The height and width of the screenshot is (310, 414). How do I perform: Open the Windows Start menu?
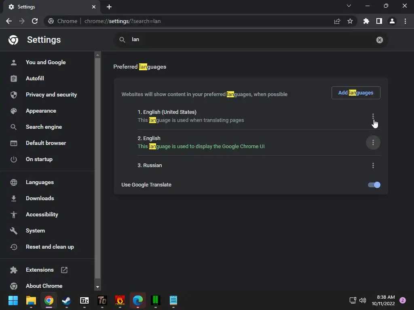tap(13, 300)
